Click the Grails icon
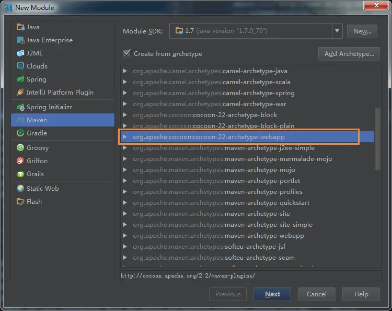The image size is (392, 311). click(x=20, y=174)
